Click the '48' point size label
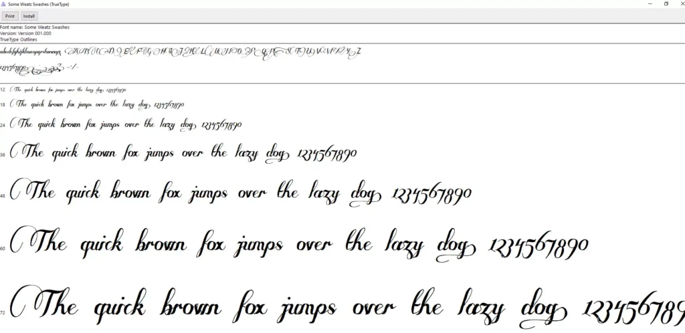 (3, 197)
